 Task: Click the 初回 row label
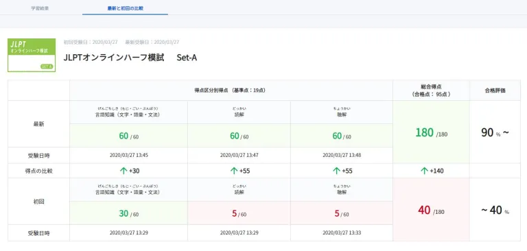coord(38,202)
